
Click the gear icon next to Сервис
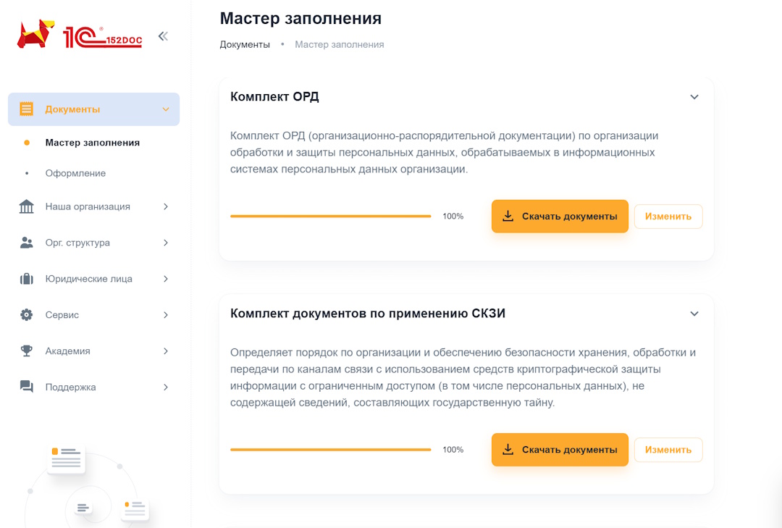pos(27,315)
